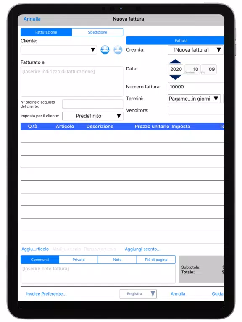
Task: Select the month 10 date field
Action: click(x=192, y=69)
